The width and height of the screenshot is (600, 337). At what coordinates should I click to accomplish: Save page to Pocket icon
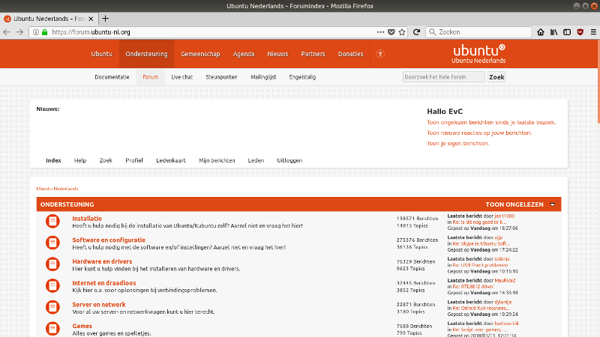pyautogui.click(x=391, y=32)
